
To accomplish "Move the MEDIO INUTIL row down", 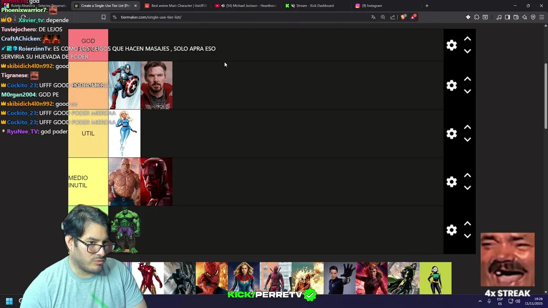I will pos(468,188).
